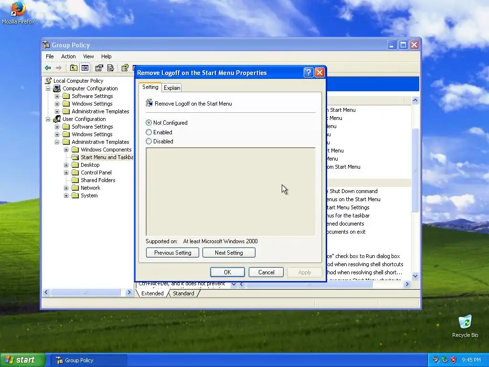489x367 pixels.
Task: Open the Recycle Bin desktop icon
Action: point(465,326)
